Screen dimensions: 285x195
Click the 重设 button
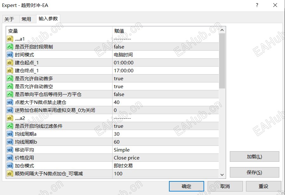pyautogui.click(x=263, y=186)
